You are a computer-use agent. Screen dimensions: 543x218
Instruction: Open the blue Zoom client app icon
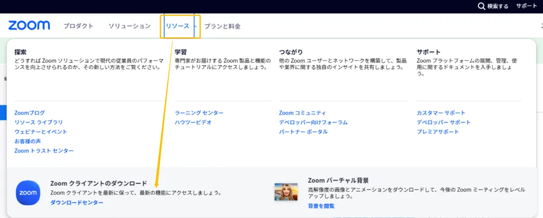pos(28,193)
